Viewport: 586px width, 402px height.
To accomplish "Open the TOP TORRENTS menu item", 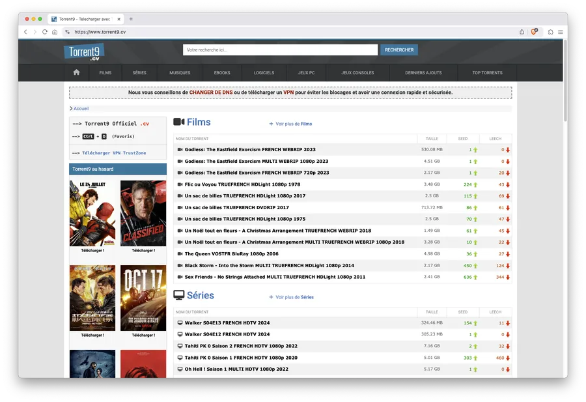I will tap(487, 73).
